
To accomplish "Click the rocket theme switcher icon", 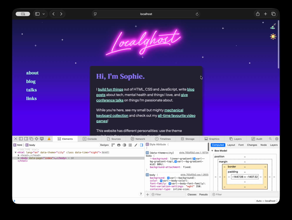I will (x=273, y=26).
